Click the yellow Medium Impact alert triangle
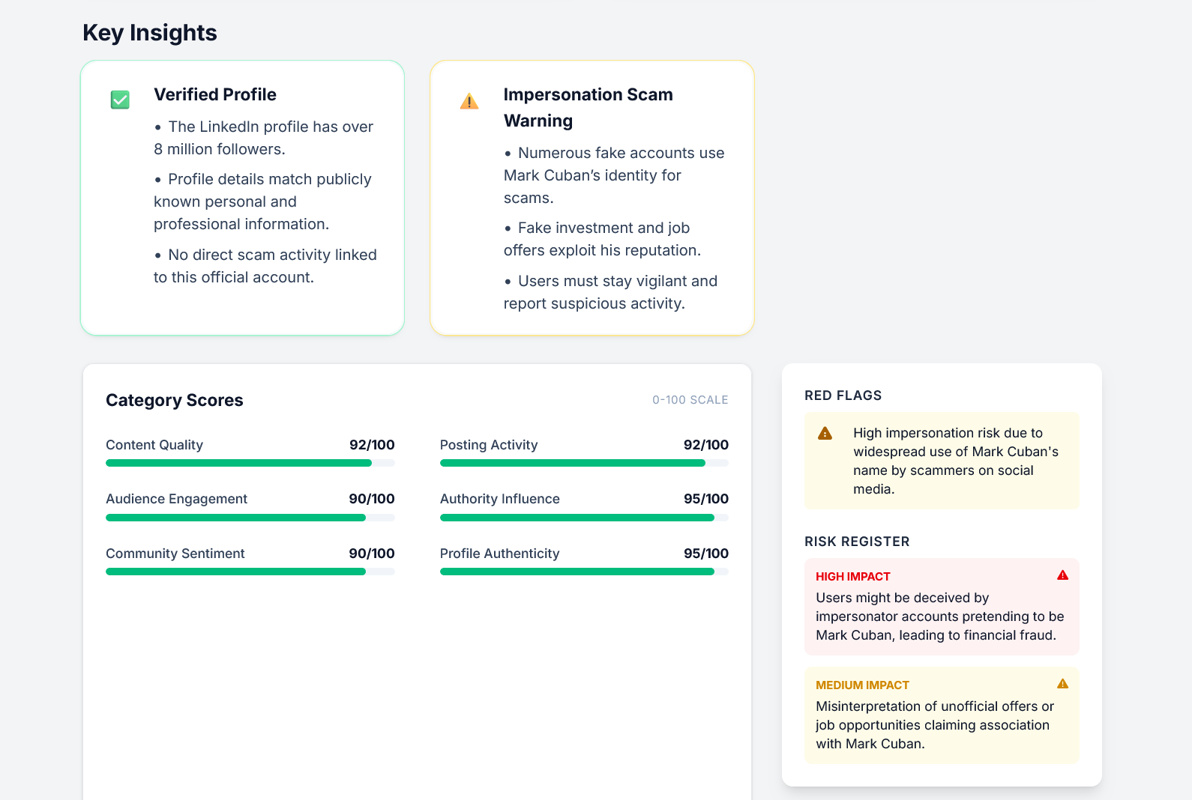The height and width of the screenshot is (800, 1192). coord(1062,684)
